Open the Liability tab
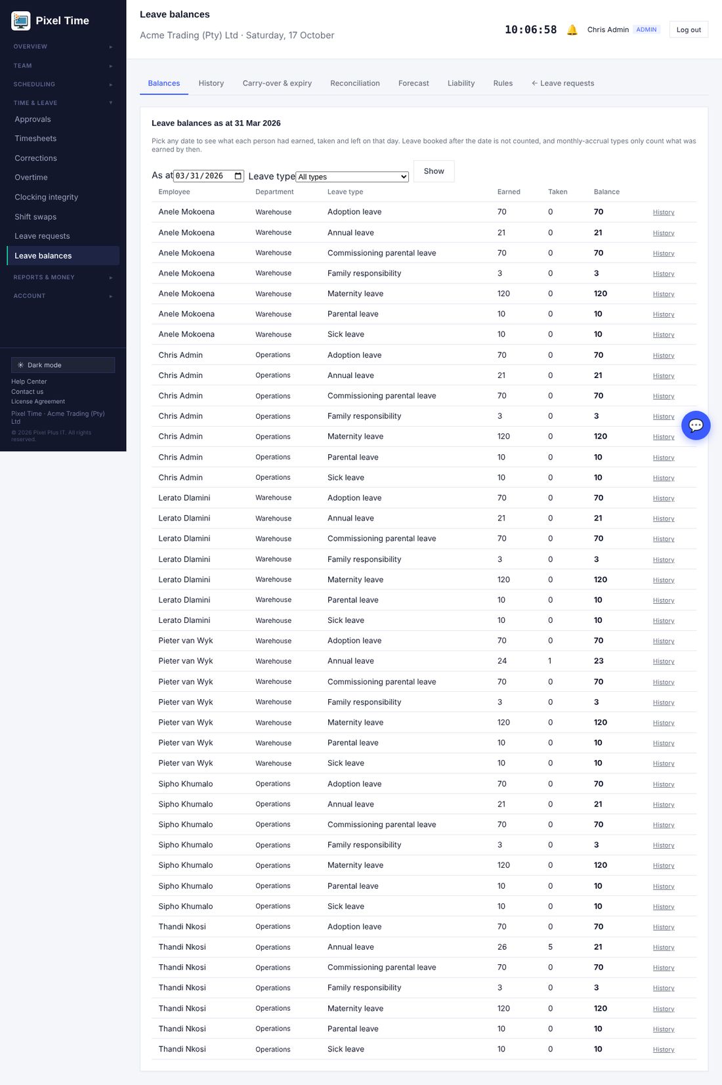The image size is (722, 1085). (x=461, y=83)
